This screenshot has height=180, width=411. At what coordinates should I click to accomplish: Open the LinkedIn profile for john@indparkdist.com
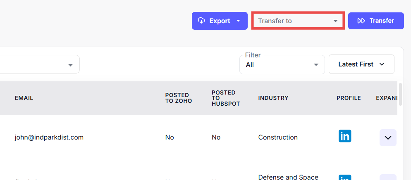click(x=345, y=136)
